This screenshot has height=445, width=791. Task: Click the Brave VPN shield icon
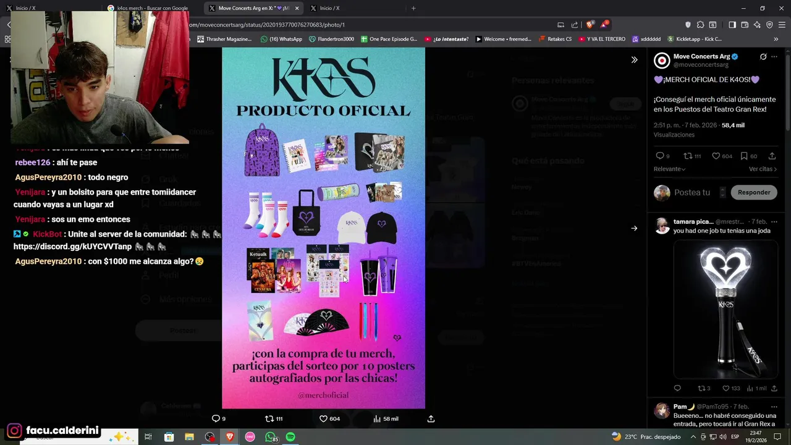pos(769,25)
